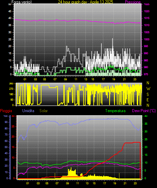Click the Umidita legend label
The width and height of the screenshot is (157, 188).
click(28, 111)
